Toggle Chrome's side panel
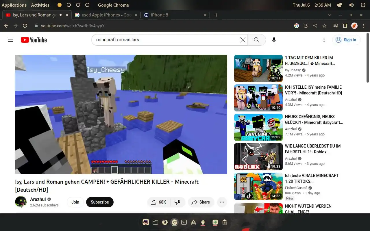 pos(345,26)
